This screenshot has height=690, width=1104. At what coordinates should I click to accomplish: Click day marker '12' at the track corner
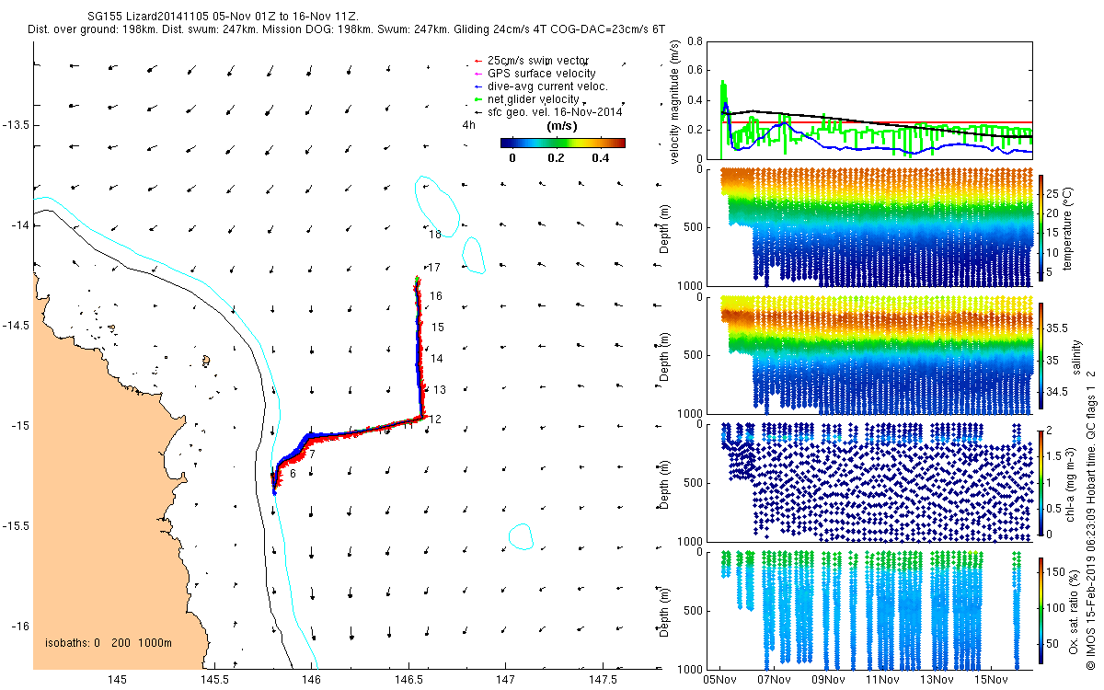click(x=435, y=420)
